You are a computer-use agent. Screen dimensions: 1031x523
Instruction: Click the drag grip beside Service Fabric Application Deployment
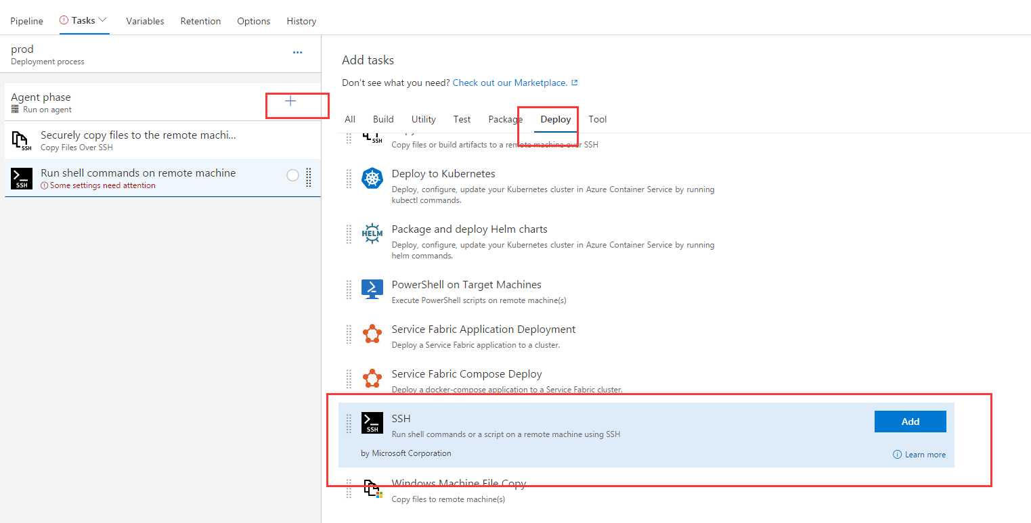tap(349, 334)
